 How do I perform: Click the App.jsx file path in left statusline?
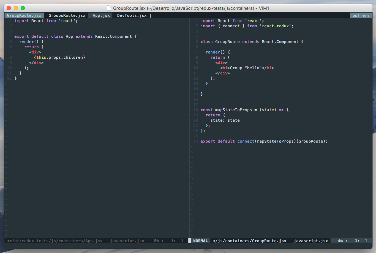55,241
